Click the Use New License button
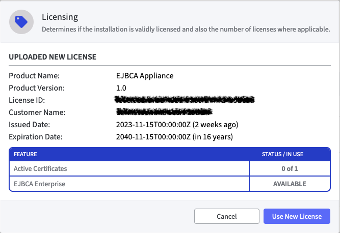This screenshot has width=340, height=233. point(297,216)
